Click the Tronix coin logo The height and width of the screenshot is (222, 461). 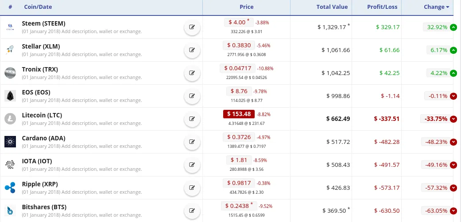pos(10,73)
